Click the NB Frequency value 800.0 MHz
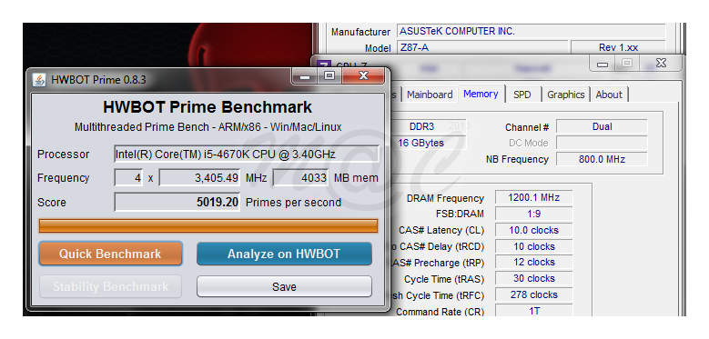 point(602,159)
